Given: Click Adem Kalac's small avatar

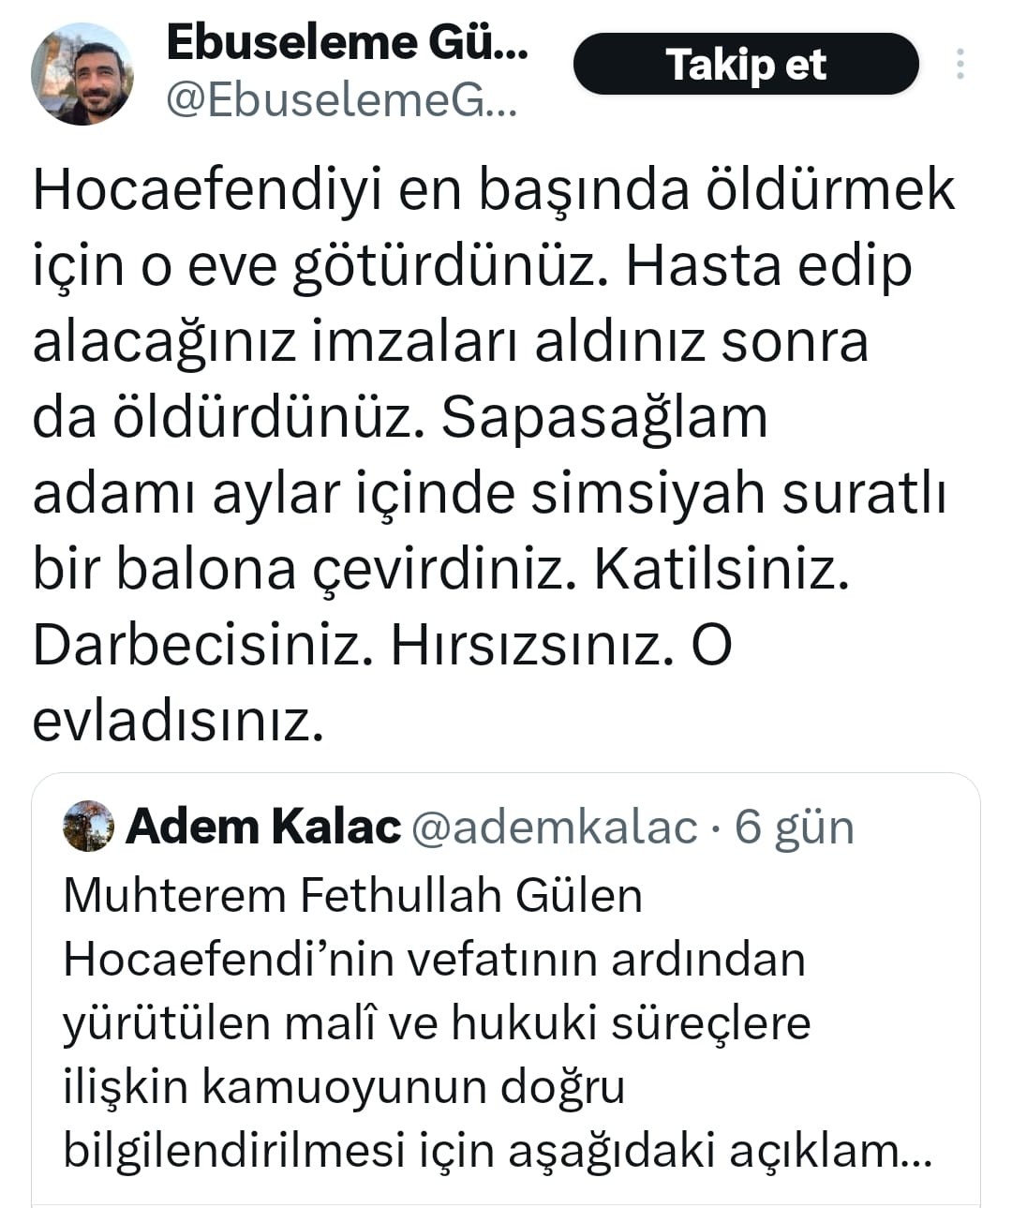Looking at the screenshot, I should click(x=88, y=826).
